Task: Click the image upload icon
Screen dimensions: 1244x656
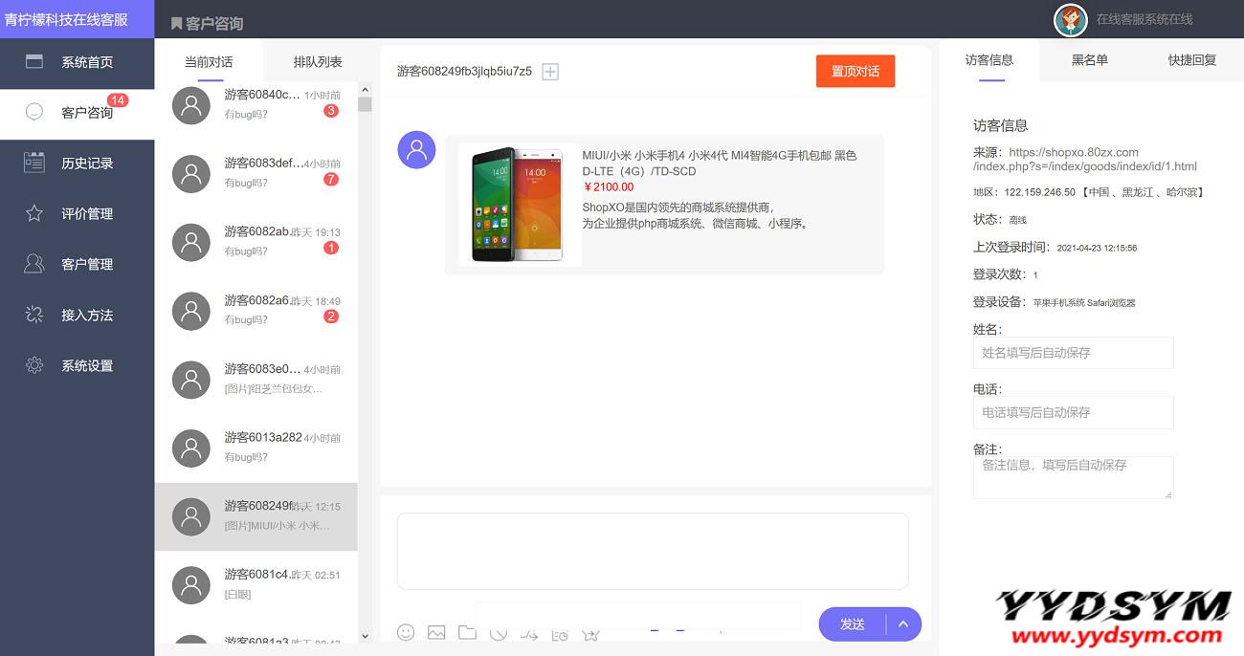Action: click(x=436, y=632)
